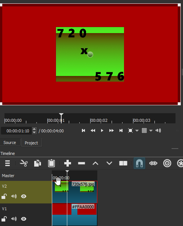The height and width of the screenshot is (226, 183).
Task: Hide the V2 track with eye icon
Action: click(x=24, y=196)
